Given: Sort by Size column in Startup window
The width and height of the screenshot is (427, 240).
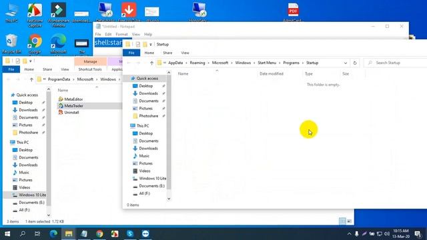Looking at the screenshot, I should pos(346,74).
